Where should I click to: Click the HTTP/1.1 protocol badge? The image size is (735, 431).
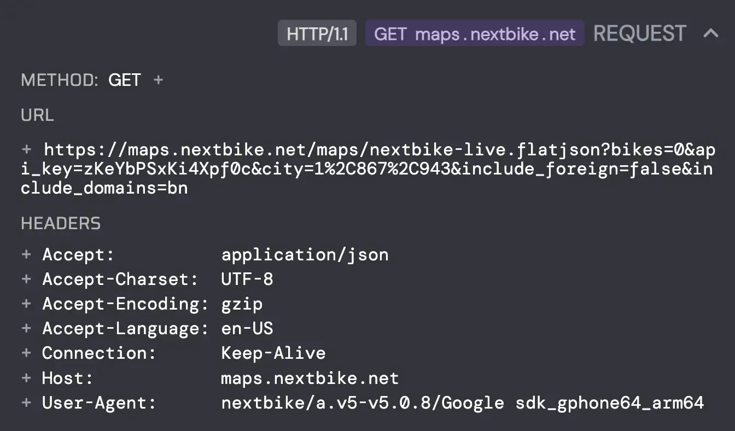tap(317, 34)
